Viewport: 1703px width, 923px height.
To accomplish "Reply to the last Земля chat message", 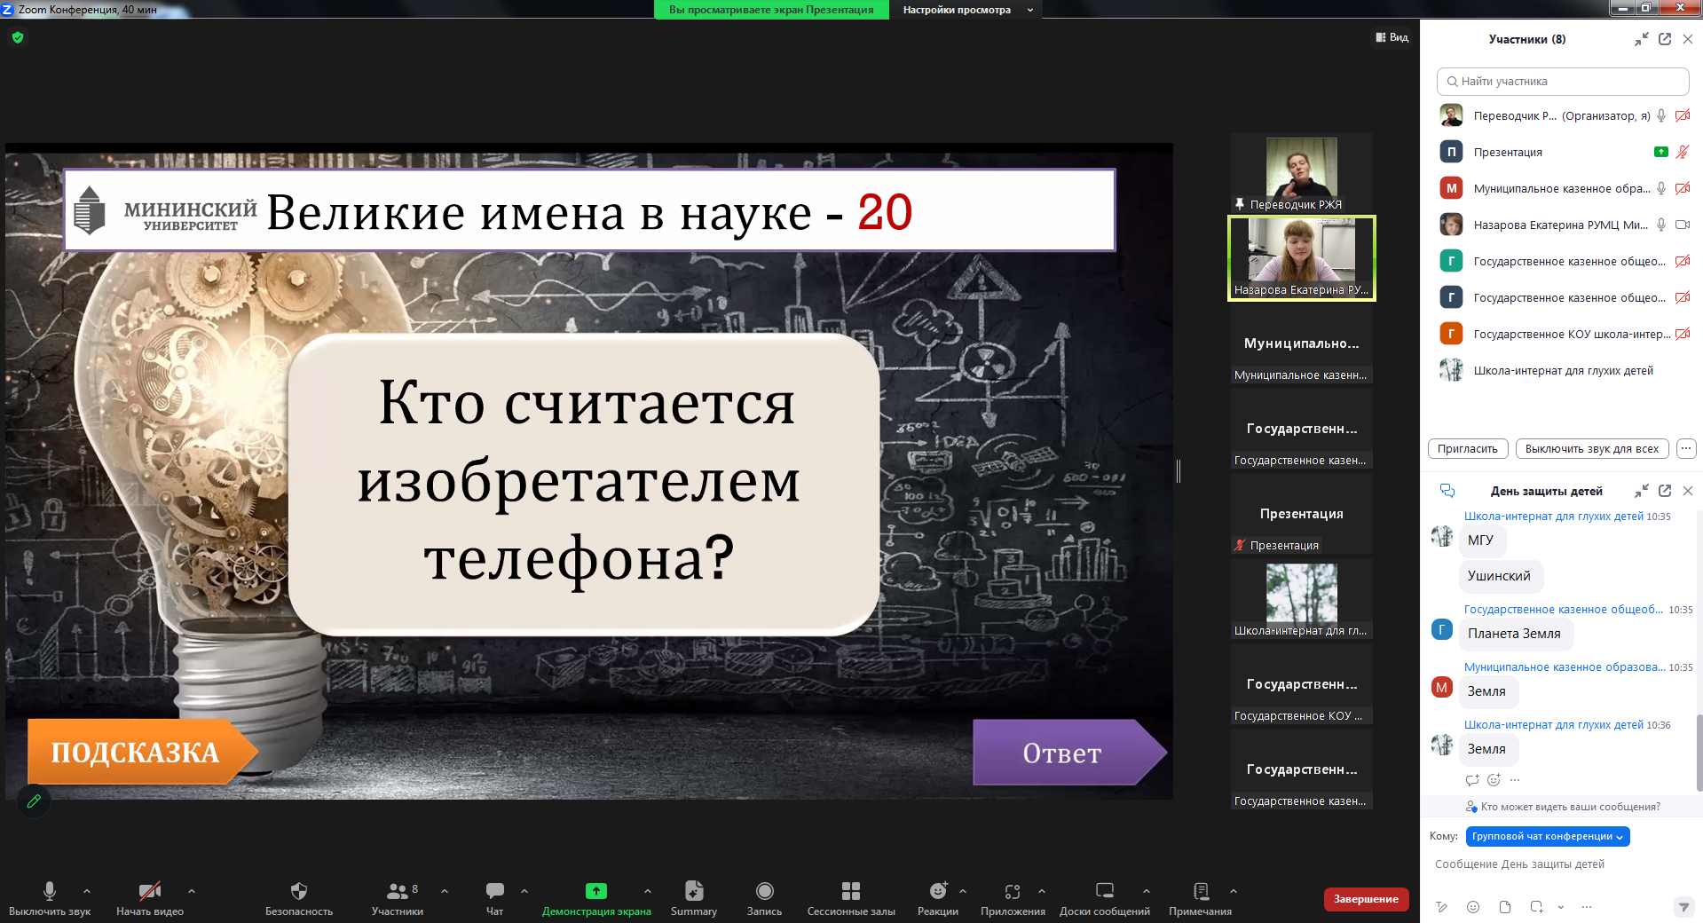I will (1472, 780).
